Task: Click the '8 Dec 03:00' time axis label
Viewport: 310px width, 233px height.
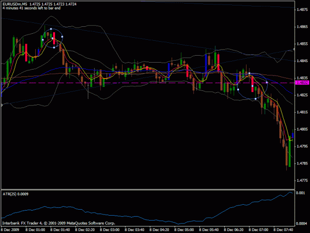Action: point(110,230)
